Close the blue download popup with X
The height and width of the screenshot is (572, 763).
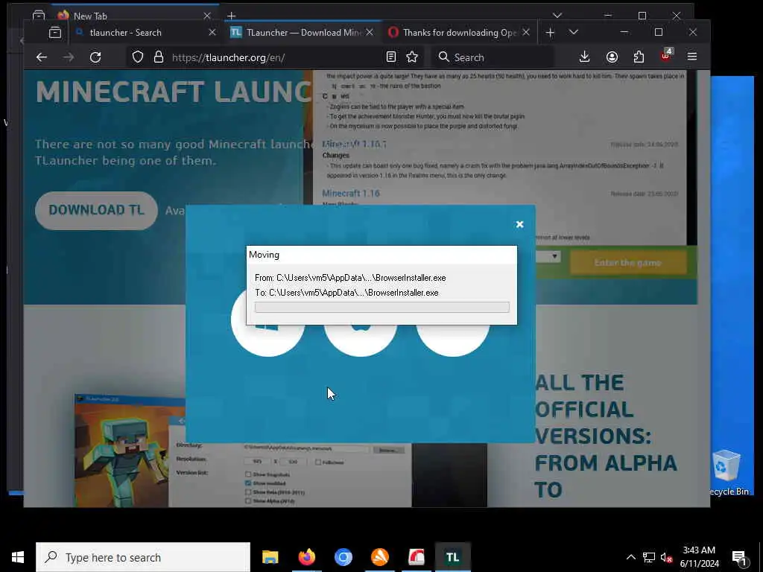519,224
